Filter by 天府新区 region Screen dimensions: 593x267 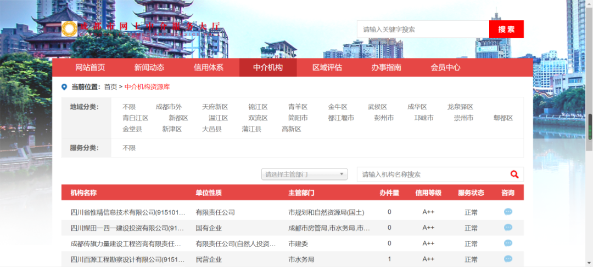click(215, 107)
